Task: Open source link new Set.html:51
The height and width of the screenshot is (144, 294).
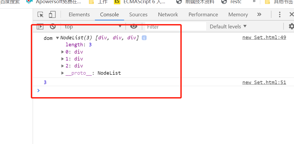Action: (x=264, y=82)
